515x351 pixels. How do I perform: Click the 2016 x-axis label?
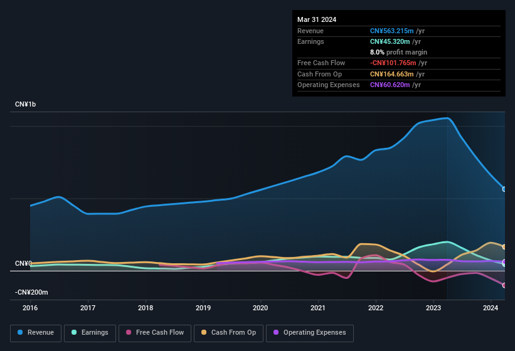coord(30,308)
